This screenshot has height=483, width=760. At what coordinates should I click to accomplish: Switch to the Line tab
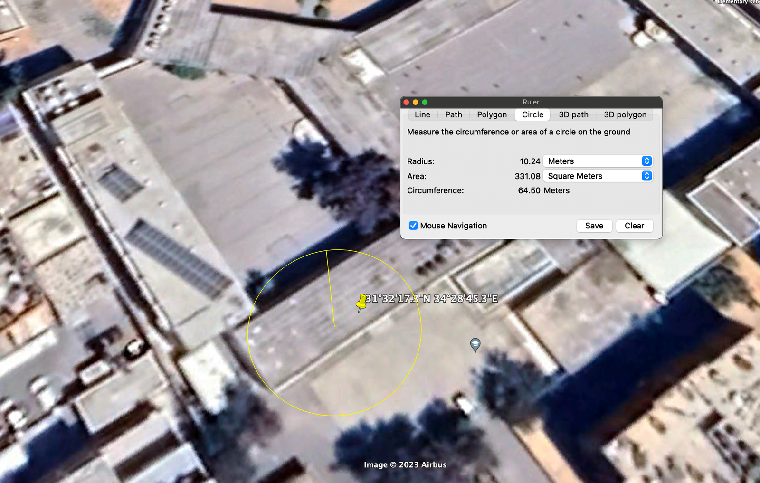[x=422, y=114]
